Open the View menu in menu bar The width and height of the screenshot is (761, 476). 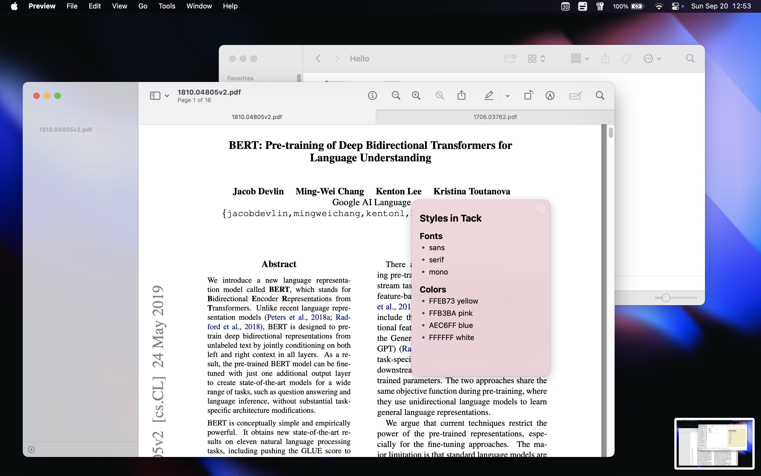point(119,6)
